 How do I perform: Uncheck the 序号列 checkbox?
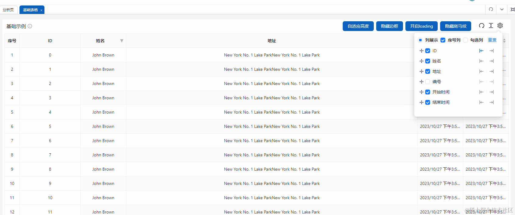tap(443, 40)
